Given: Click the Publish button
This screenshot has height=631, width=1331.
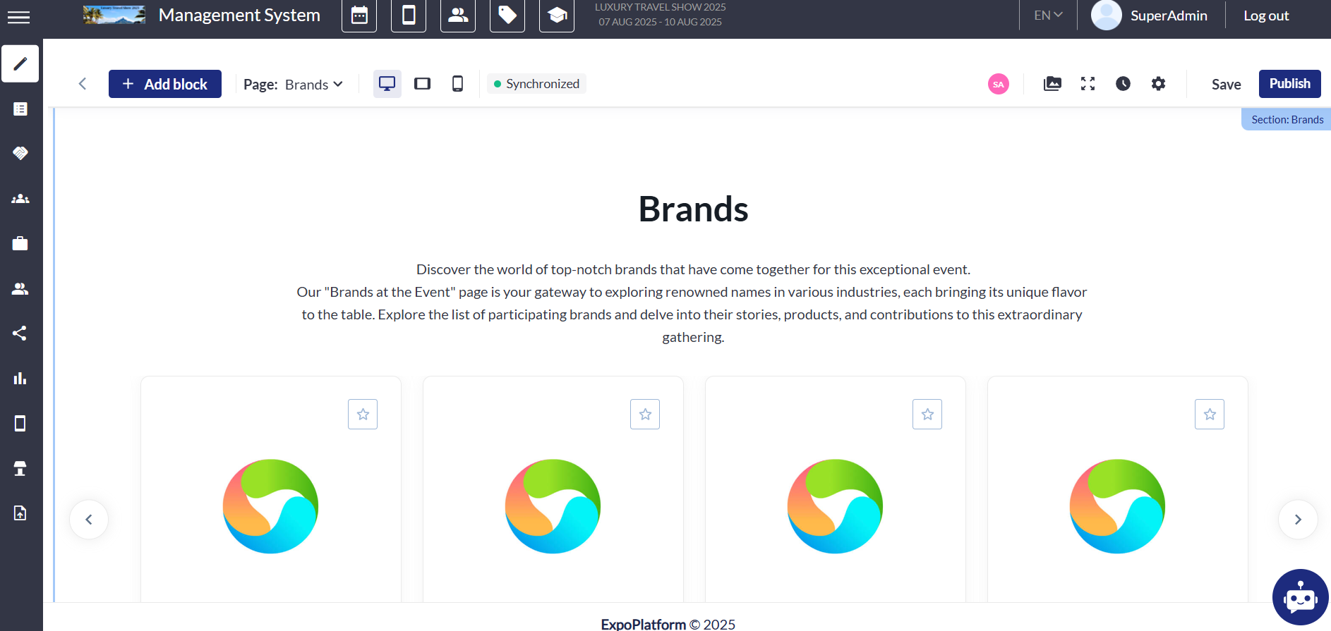Looking at the screenshot, I should (x=1289, y=84).
